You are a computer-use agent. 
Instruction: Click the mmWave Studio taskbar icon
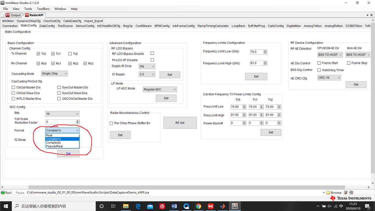tap(235, 206)
